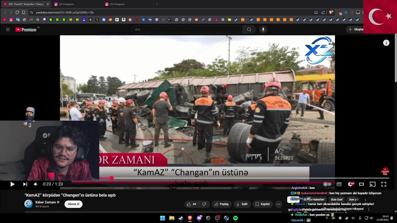
Task: Dislike the video
Action: pyautogui.click(x=204, y=204)
